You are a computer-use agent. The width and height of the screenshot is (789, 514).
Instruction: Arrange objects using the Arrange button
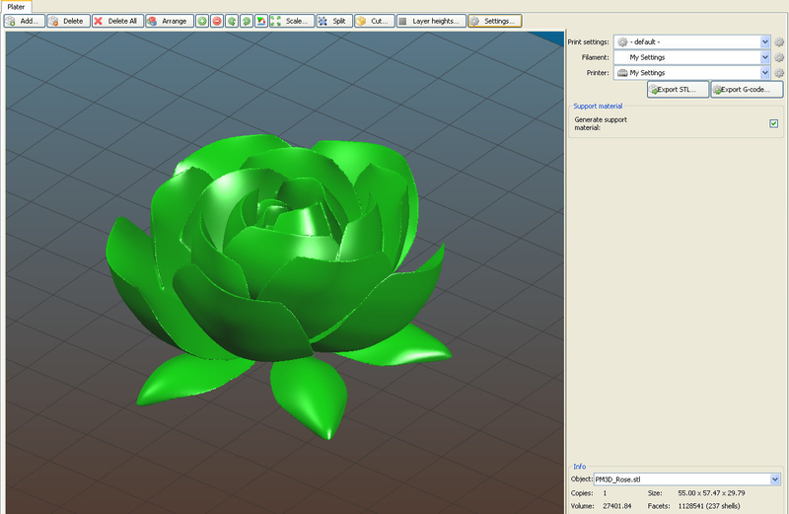pos(169,21)
